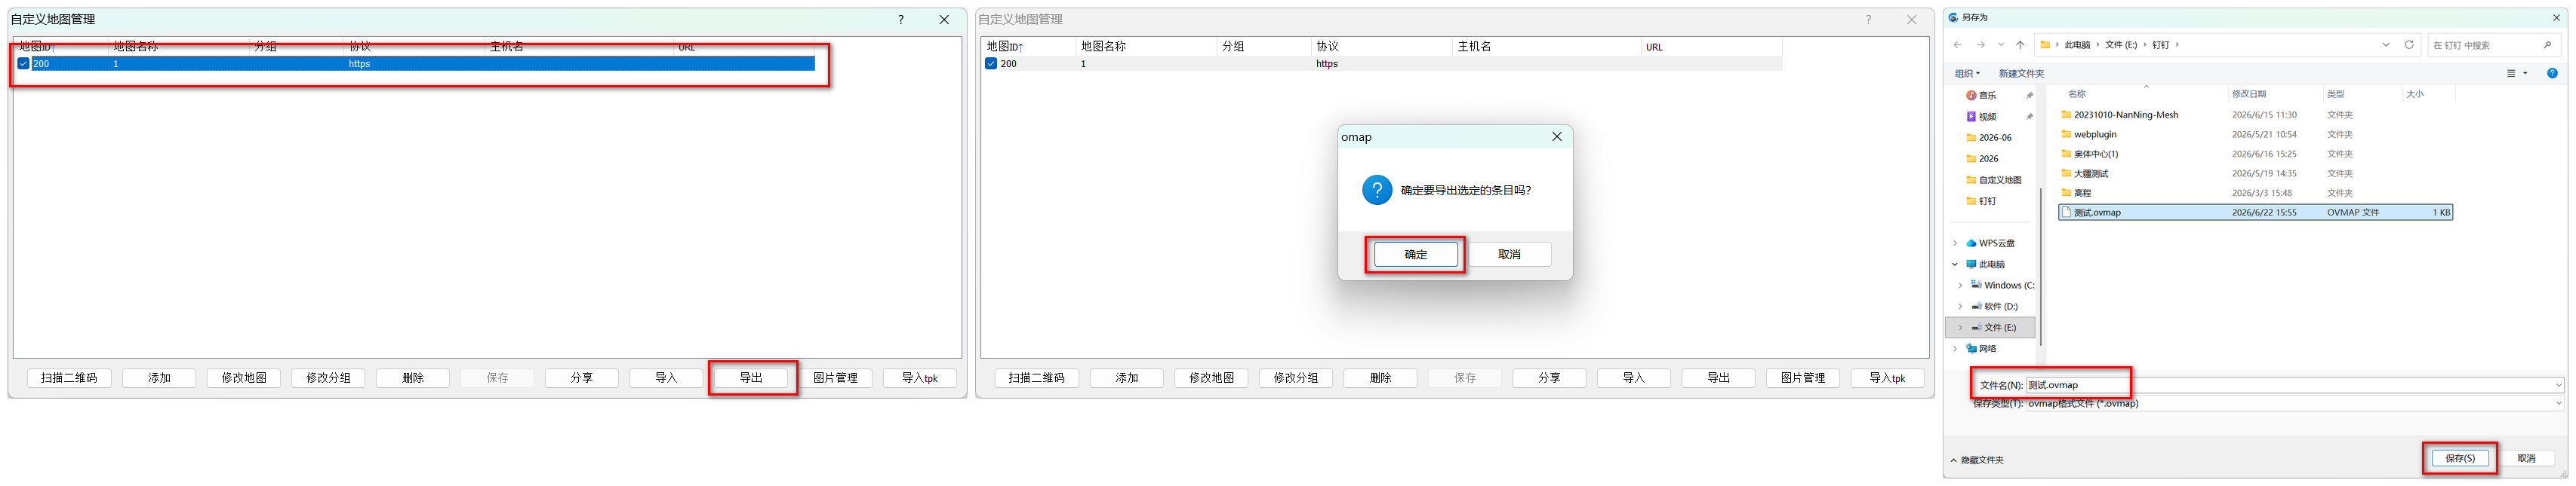
Task: Toggle map 200 checkbox in dimmed background window
Action: [991, 64]
